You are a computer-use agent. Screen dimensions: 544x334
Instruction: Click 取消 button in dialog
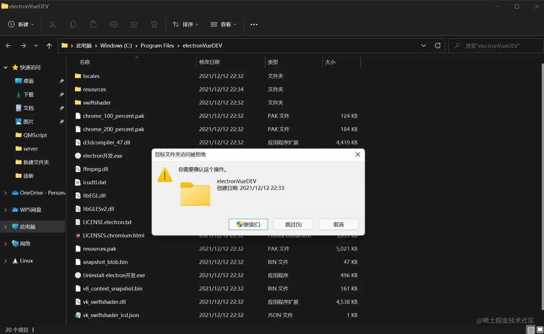click(339, 224)
